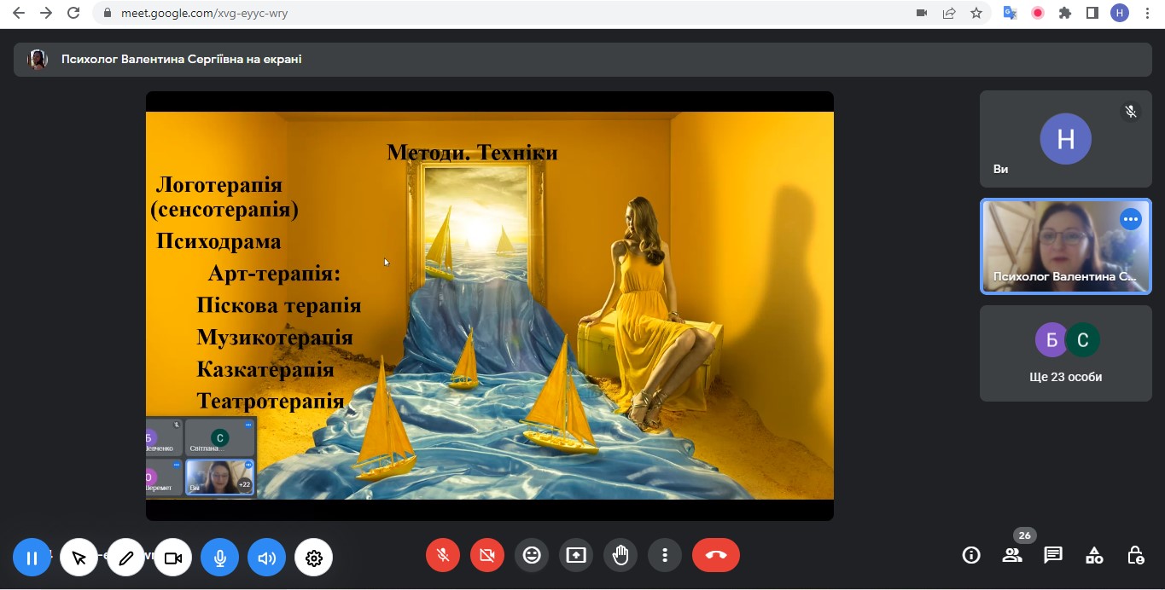This screenshot has height=590, width=1165.
Task: Toggle recorder system audio speaker
Action: pos(267,558)
